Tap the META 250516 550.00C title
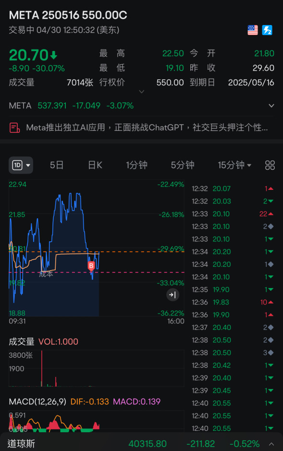This screenshot has width=283, height=451. [x=68, y=15]
